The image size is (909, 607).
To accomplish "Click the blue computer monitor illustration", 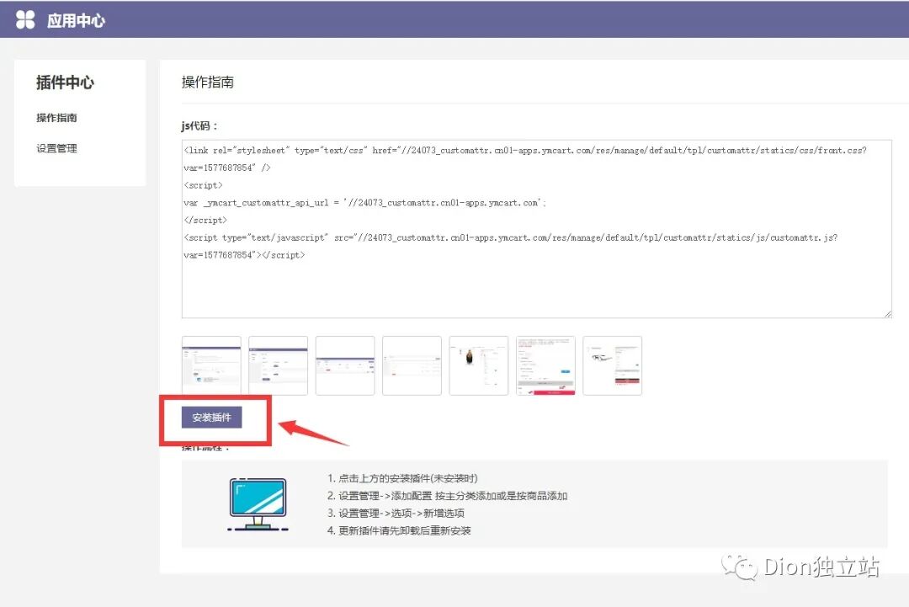I will (x=257, y=503).
